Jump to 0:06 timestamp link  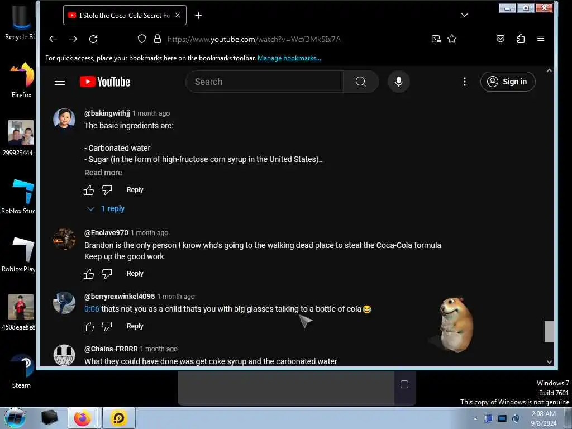point(92,309)
